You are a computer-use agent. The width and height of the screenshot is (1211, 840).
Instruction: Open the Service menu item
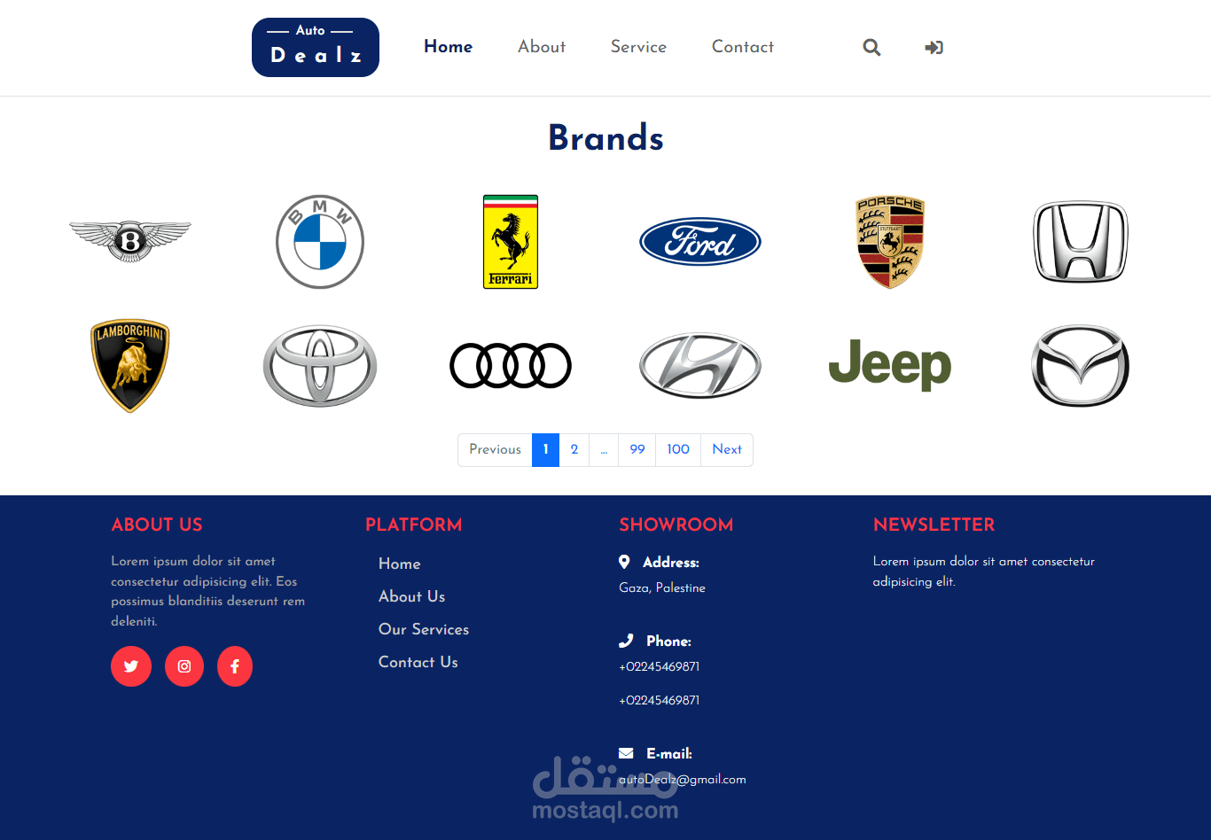[638, 47]
